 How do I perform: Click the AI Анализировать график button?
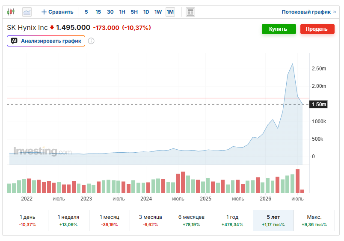tap(46, 41)
